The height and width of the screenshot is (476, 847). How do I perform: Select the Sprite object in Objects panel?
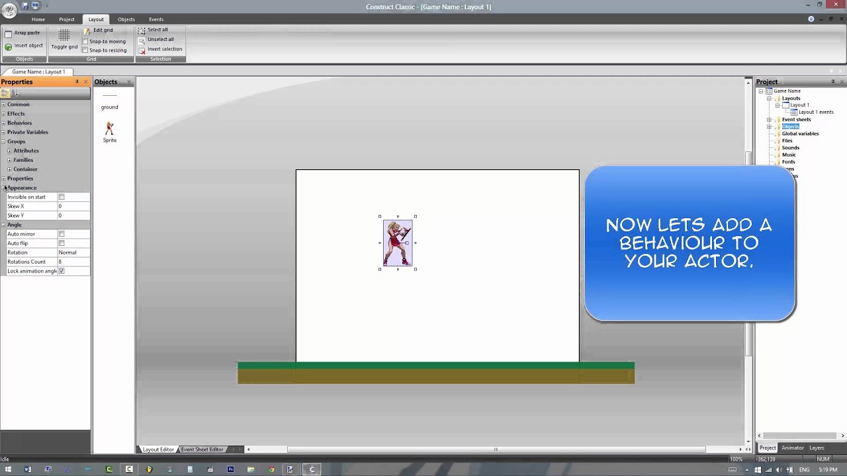coord(110,132)
